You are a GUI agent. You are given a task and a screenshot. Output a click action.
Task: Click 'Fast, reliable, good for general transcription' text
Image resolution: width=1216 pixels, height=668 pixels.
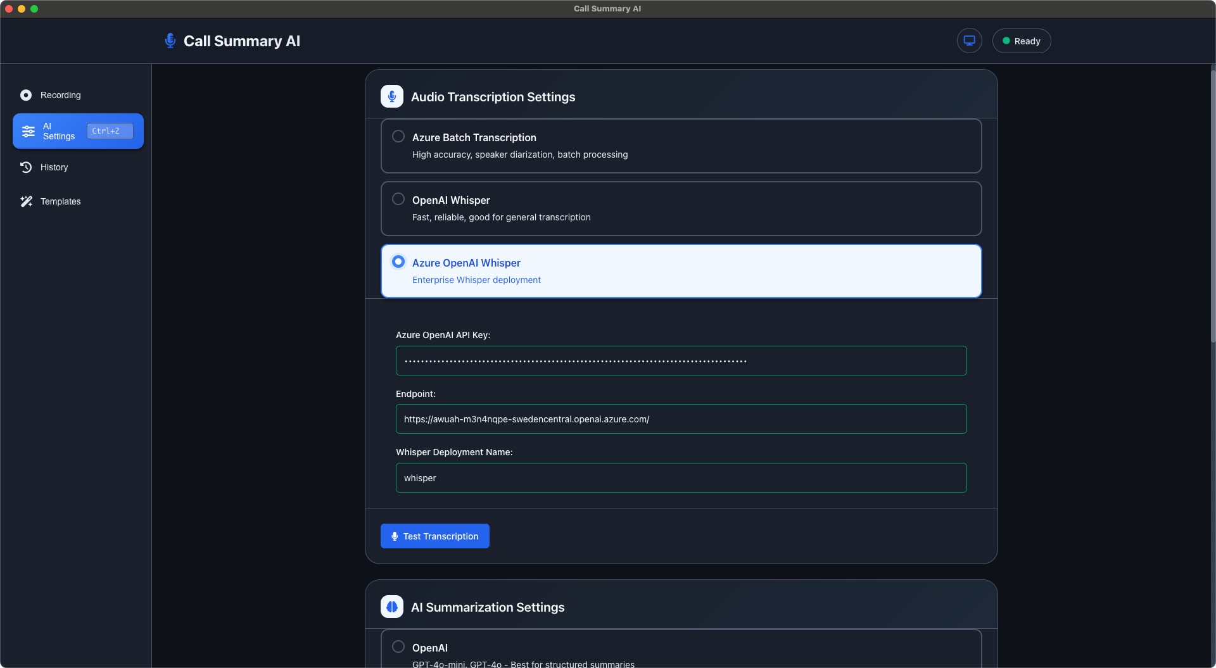[x=501, y=217]
